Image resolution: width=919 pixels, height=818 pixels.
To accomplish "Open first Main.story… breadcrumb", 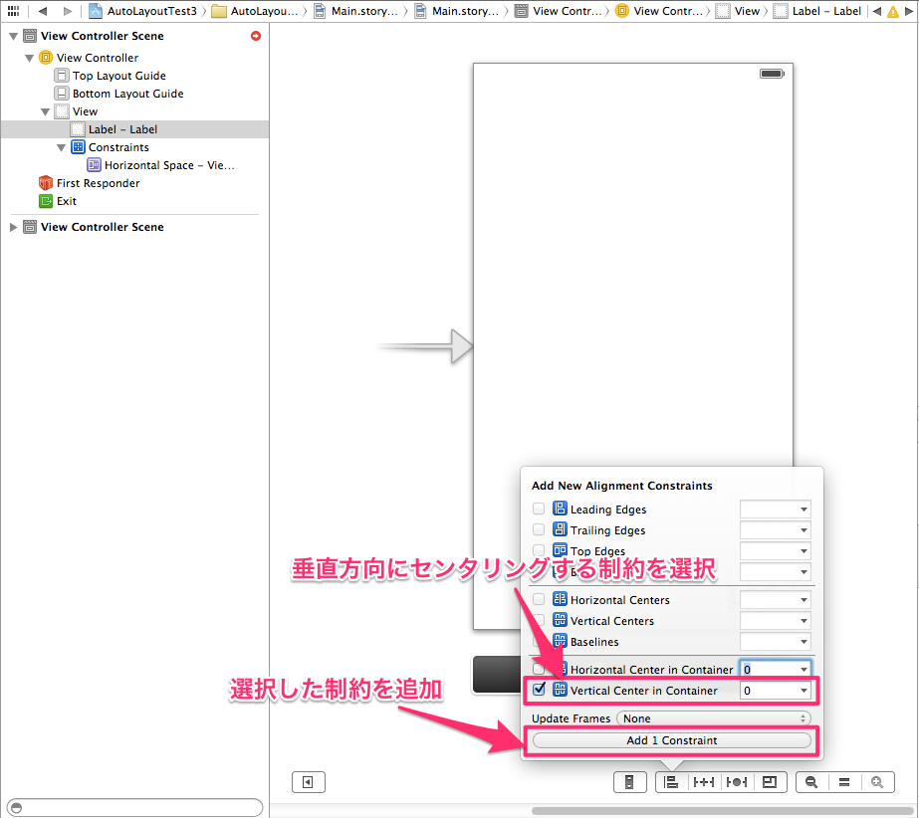I will pos(356,11).
